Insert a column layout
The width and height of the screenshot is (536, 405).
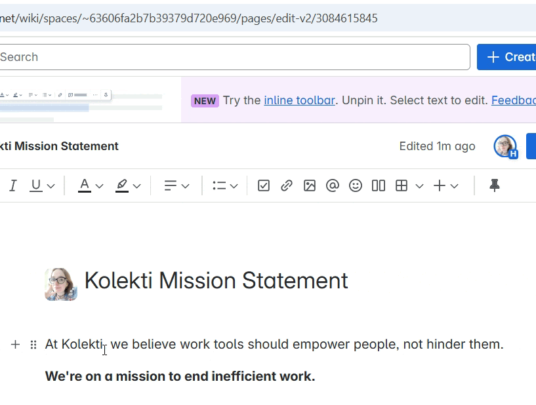(x=379, y=185)
